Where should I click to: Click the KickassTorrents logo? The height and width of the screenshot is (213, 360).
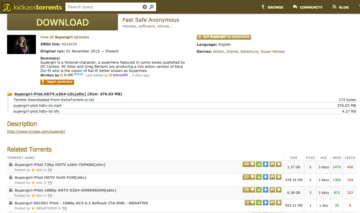pyautogui.click(x=32, y=7)
